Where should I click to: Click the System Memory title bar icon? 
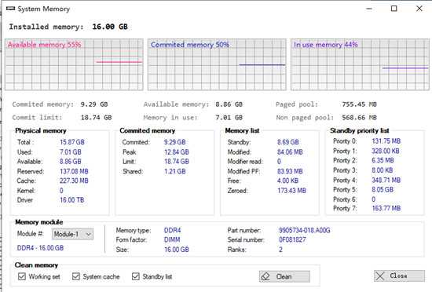point(10,9)
